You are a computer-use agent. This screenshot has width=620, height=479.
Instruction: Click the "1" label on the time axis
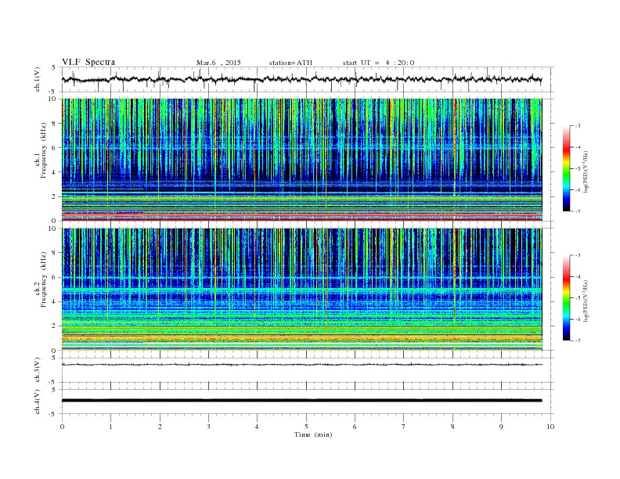[111, 427]
